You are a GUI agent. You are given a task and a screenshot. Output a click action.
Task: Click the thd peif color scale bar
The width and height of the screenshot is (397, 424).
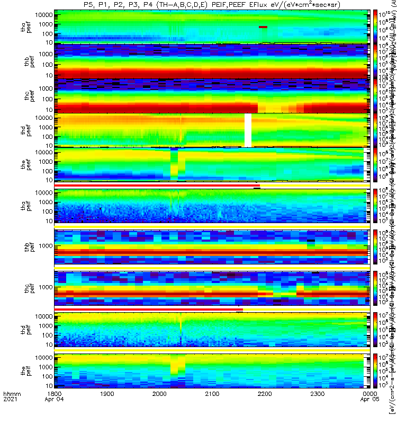click(375, 330)
